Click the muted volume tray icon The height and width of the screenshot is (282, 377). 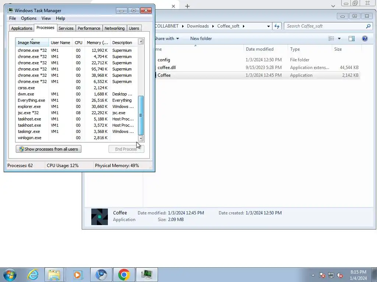pyautogui.click(x=340, y=275)
